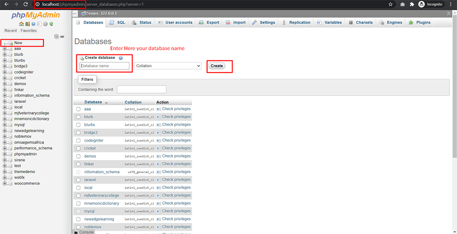
Task: Click the Incognito profile icon
Action: click(x=421, y=5)
